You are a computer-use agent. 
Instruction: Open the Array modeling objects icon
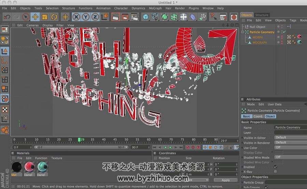pos(174,17)
